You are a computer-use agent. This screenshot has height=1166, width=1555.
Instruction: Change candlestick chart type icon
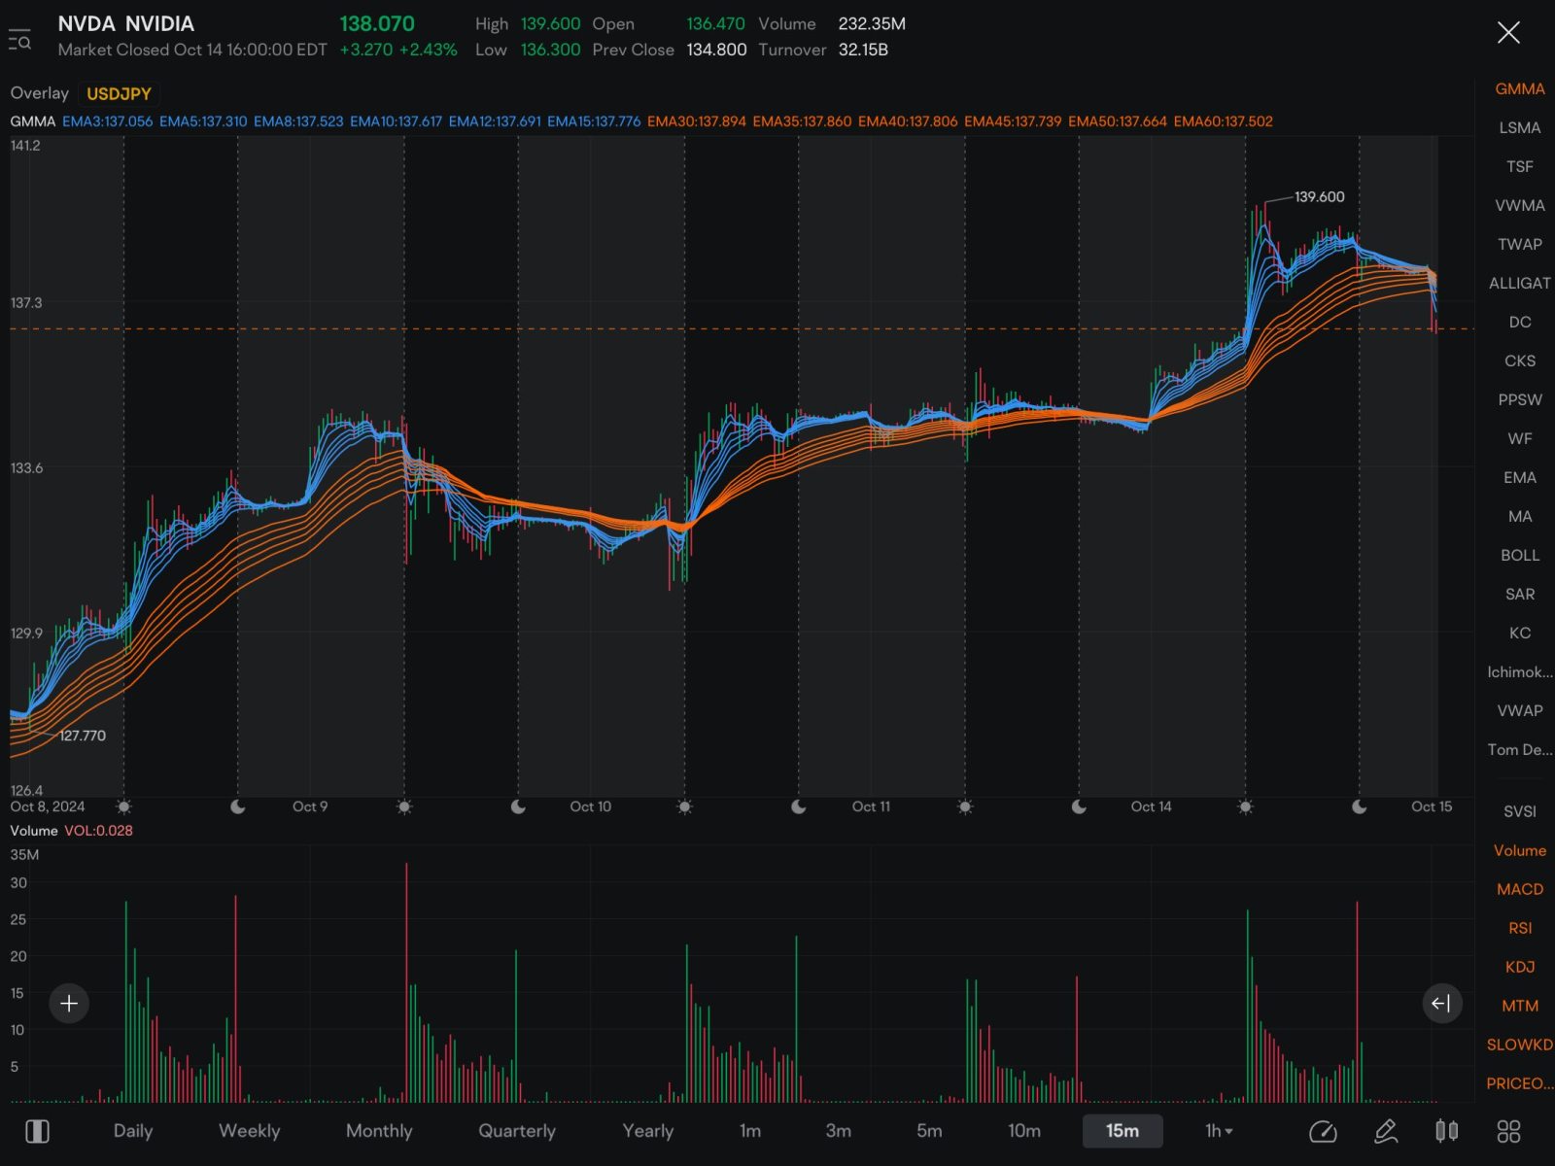click(1447, 1131)
